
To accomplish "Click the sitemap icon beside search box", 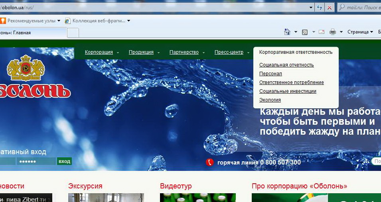I will pos(366,161).
